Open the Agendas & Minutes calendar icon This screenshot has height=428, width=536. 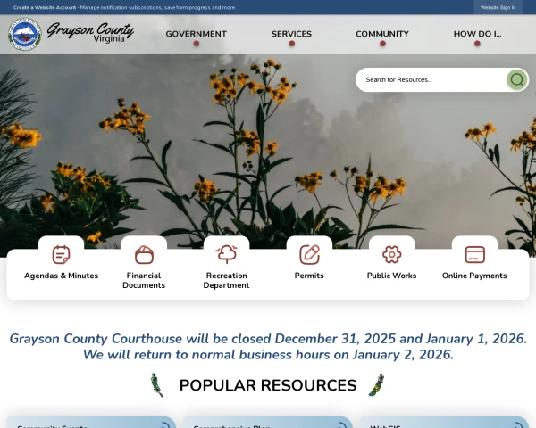click(61, 255)
